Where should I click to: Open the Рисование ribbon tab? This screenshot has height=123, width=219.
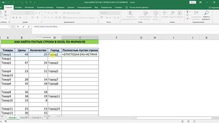click(29, 8)
